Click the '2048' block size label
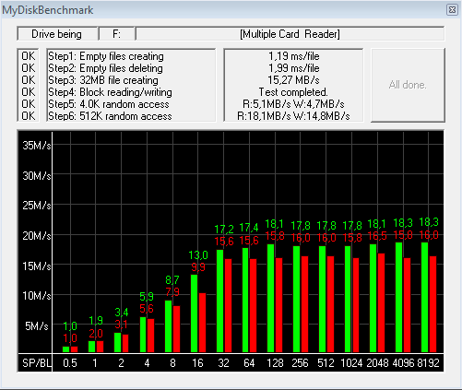The image size is (462, 390). click(377, 363)
